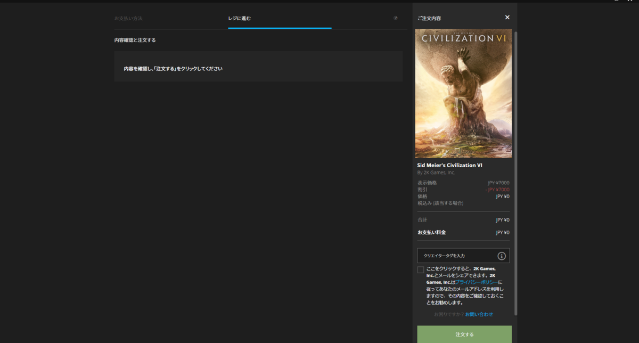Click the Sid Meier's Civilization VI title
The width and height of the screenshot is (639, 343).
click(x=450, y=165)
